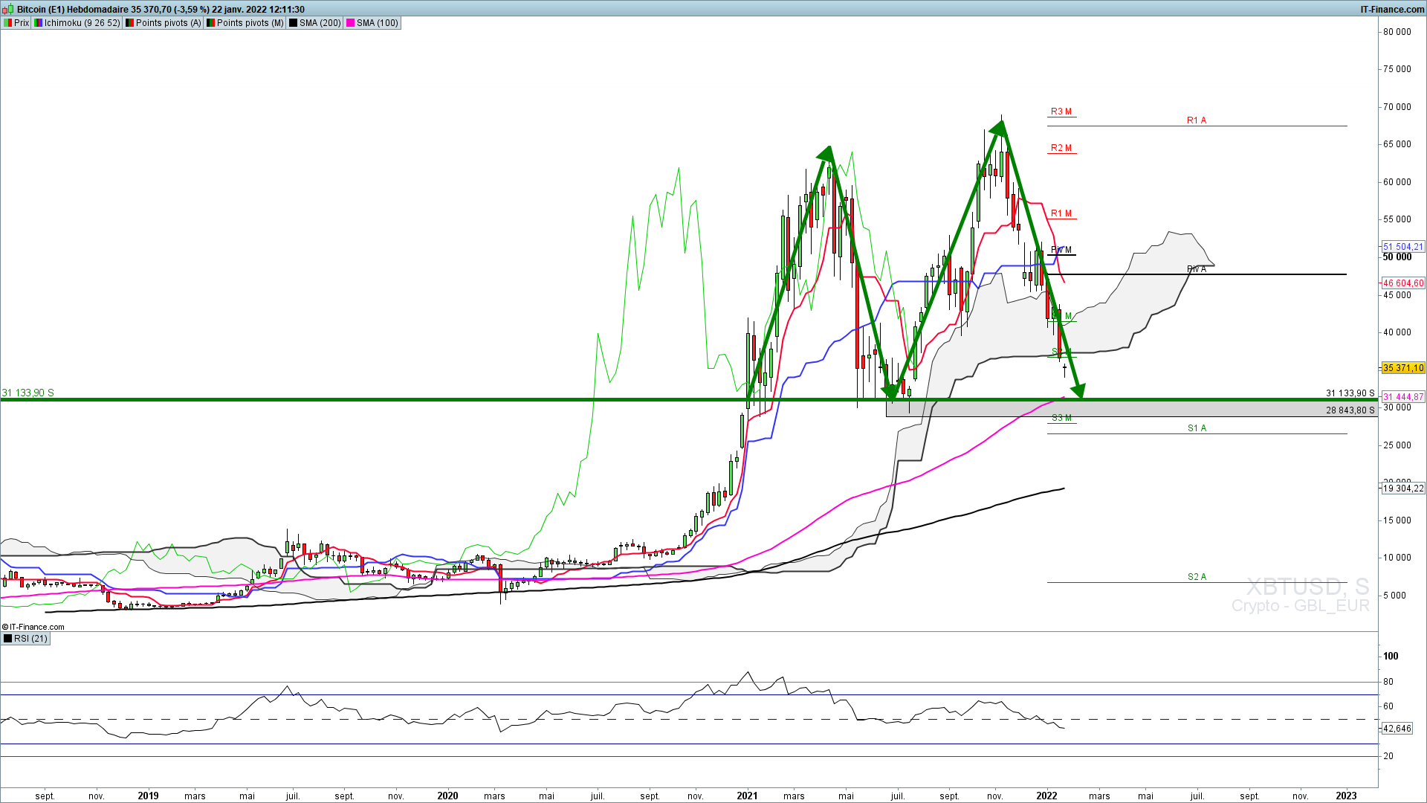1427x803 pixels.
Task: Select the Points pivots (M) legend button
Action: point(245,23)
